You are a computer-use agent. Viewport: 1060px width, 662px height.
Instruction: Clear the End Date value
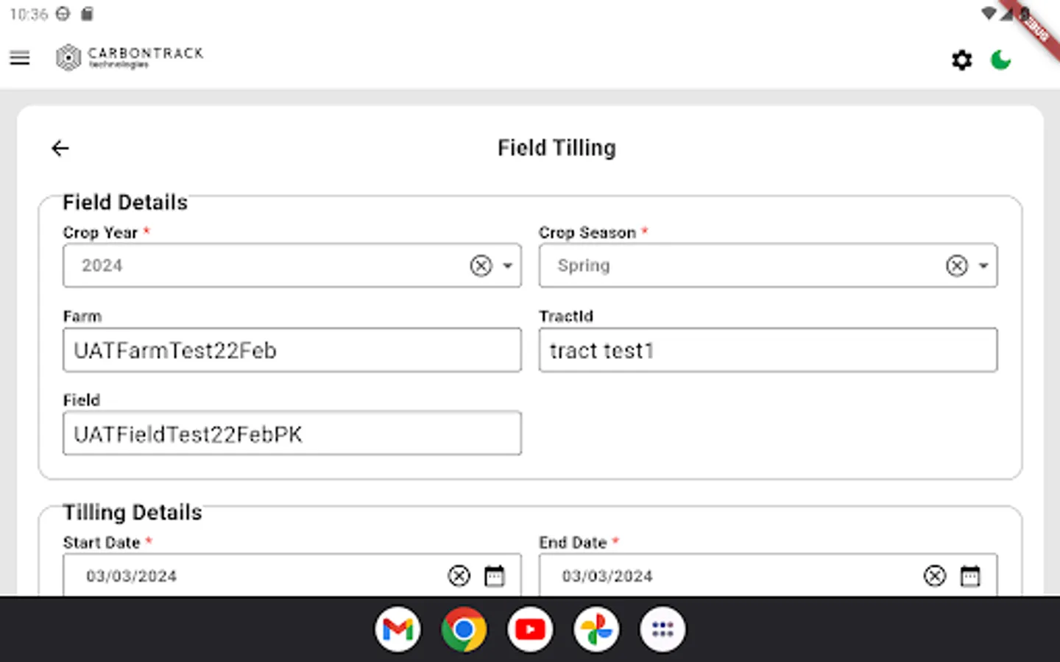coord(935,576)
